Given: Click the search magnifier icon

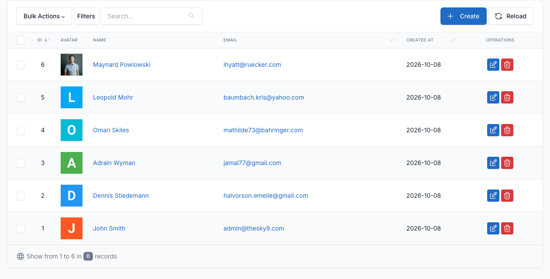Looking at the screenshot, I should (191, 16).
